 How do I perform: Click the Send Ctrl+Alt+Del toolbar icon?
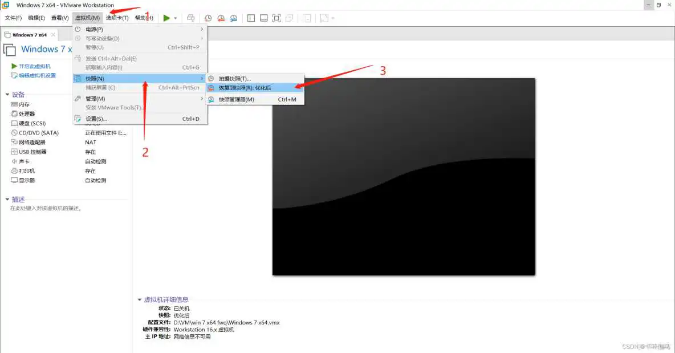[x=192, y=18]
